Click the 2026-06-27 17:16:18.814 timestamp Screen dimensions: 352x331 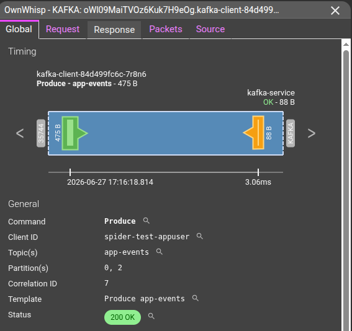click(110, 182)
